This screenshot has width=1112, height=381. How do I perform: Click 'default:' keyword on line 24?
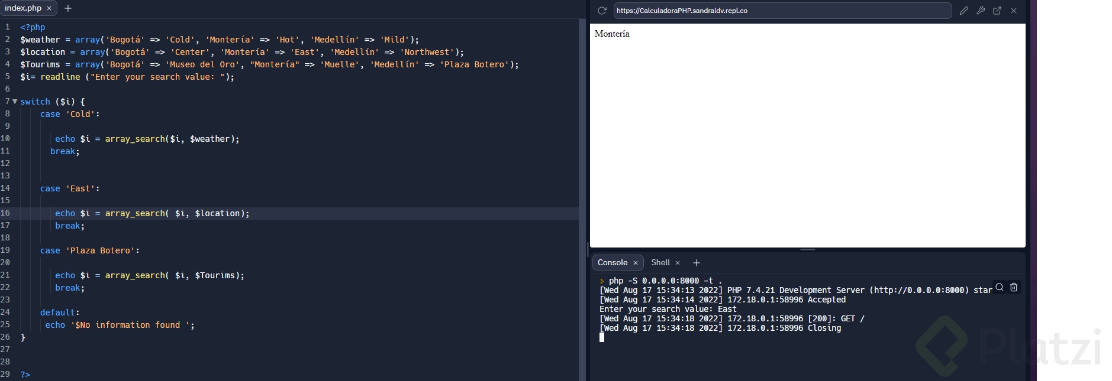click(x=60, y=312)
